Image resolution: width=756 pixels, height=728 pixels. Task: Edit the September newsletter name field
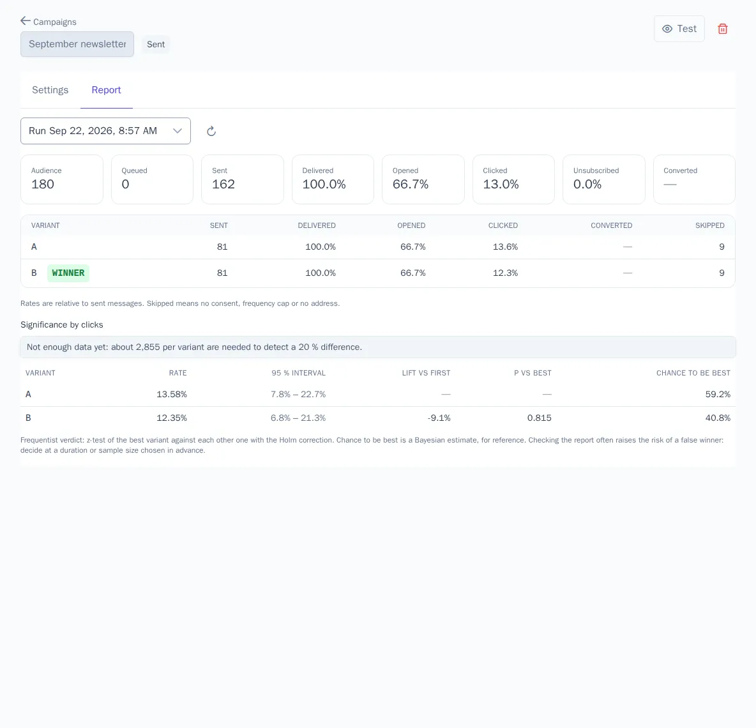coord(77,44)
